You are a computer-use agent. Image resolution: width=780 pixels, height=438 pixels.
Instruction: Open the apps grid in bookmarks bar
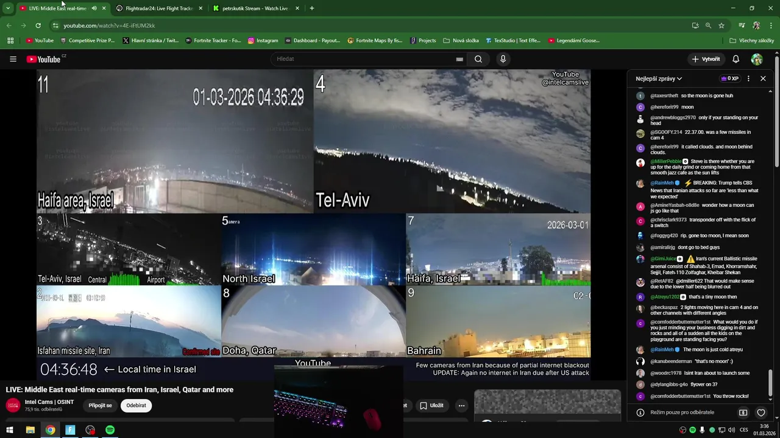[x=10, y=41]
